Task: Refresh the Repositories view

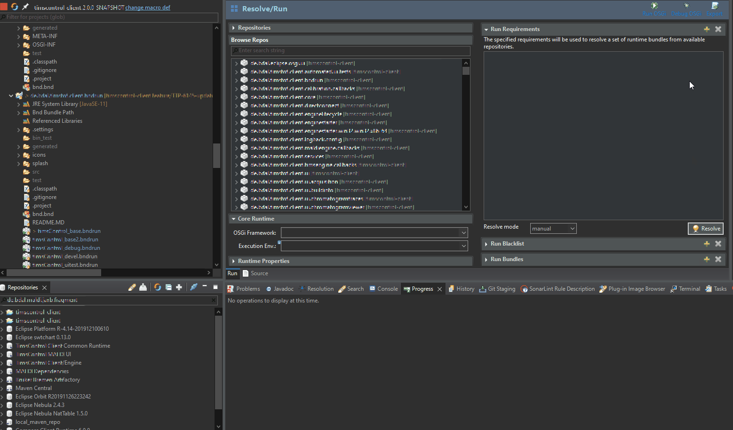Action: [158, 287]
